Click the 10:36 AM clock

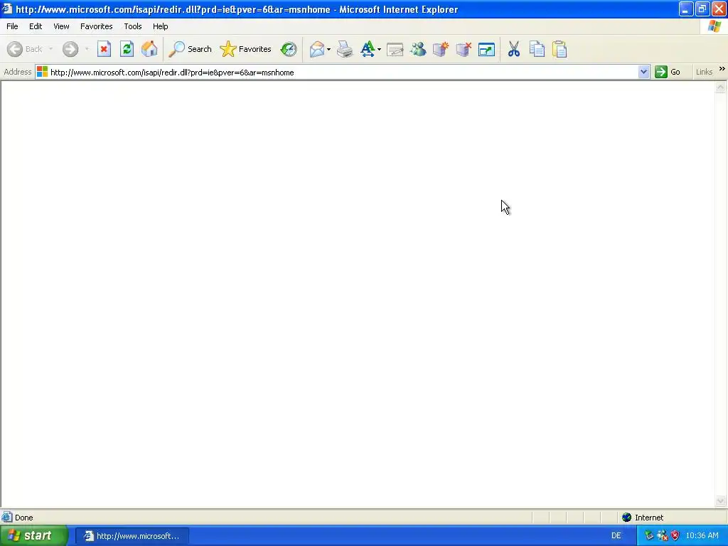(x=702, y=536)
